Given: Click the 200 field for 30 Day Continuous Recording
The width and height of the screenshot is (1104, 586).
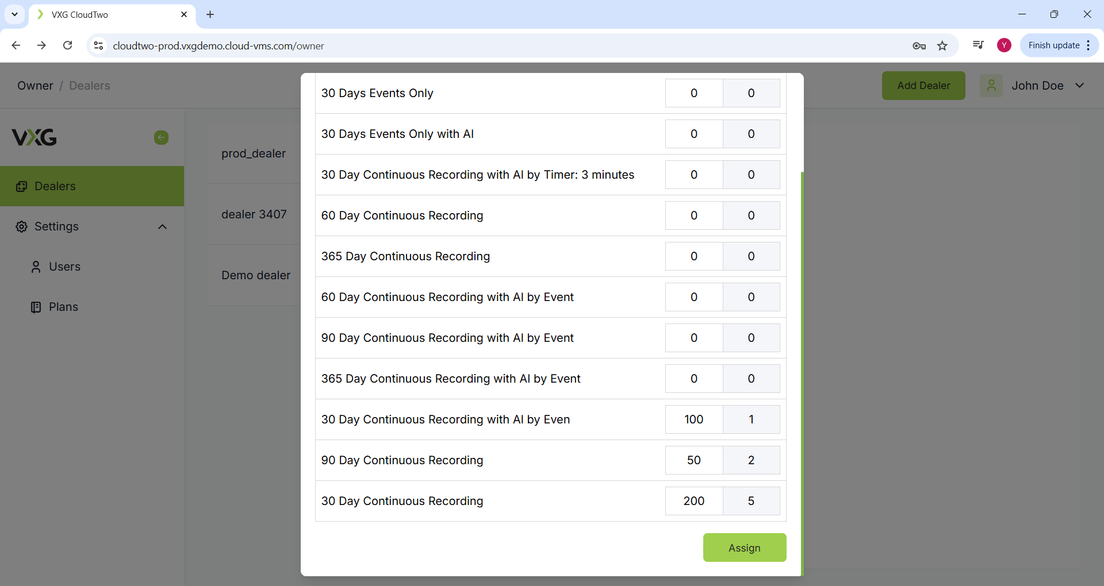Looking at the screenshot, I should coord(694,501).
